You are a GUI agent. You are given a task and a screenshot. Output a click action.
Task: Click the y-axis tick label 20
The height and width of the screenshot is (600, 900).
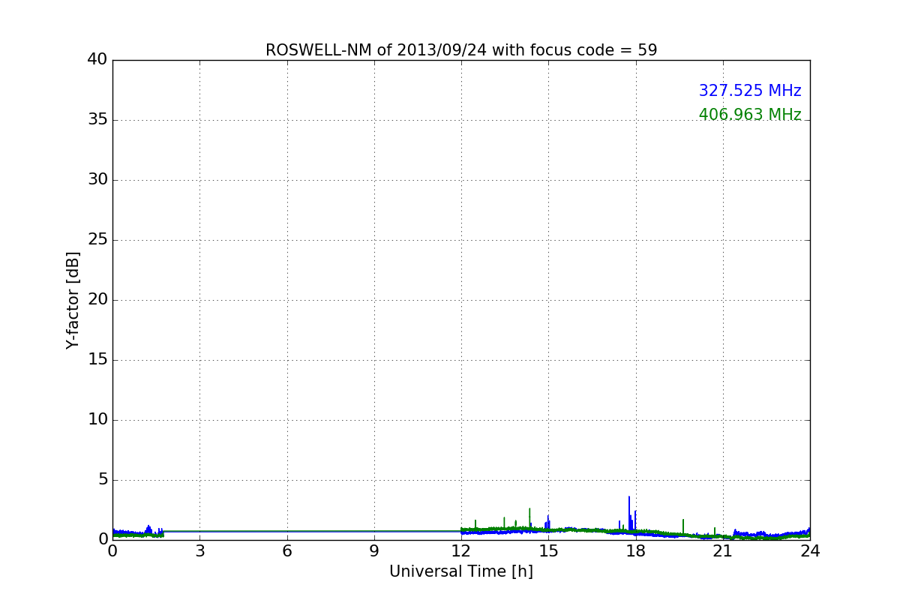[x=97, y=300]
